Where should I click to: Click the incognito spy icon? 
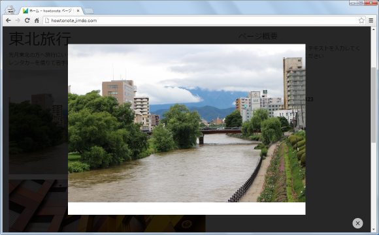click(10, 10)
